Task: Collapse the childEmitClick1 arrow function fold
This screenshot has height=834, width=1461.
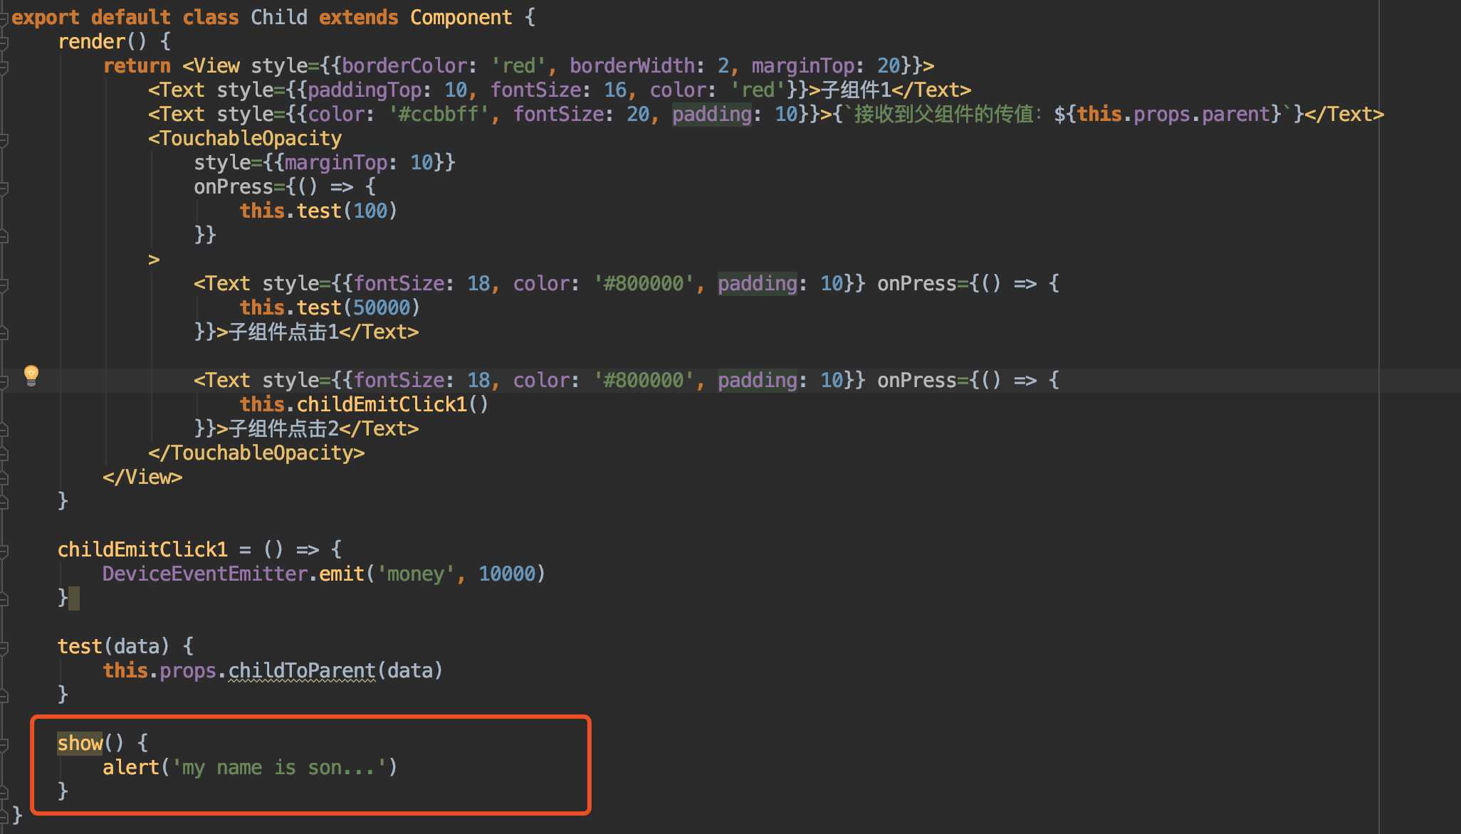Action: (x=4, y=550)
